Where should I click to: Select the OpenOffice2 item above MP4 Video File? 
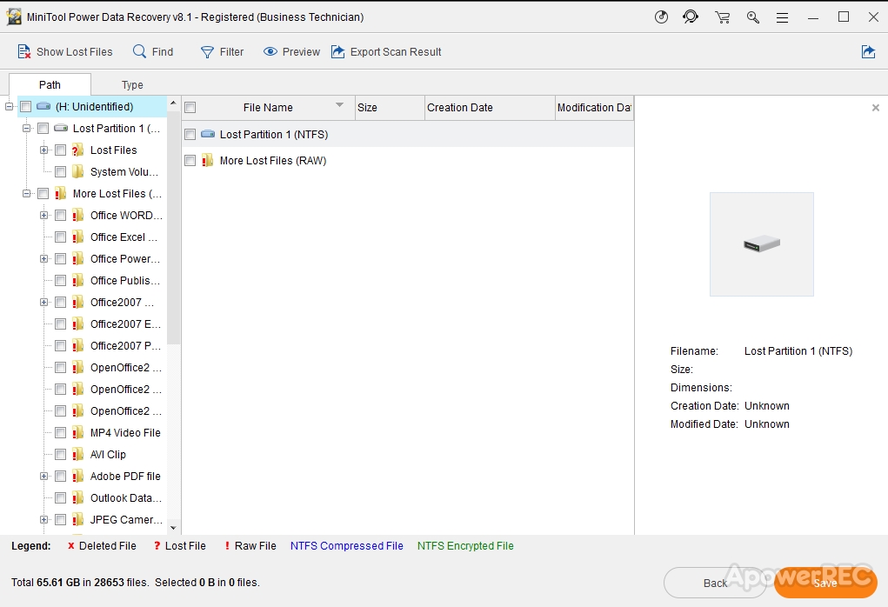pos(126,411)
